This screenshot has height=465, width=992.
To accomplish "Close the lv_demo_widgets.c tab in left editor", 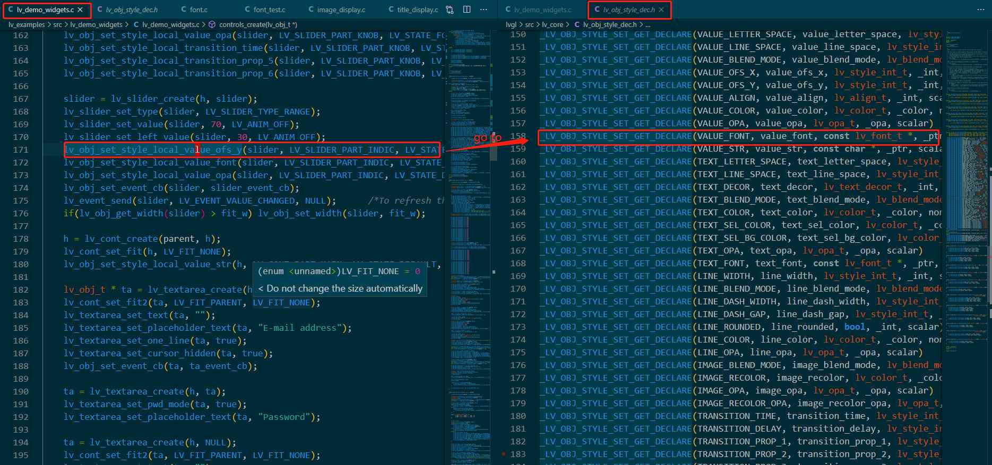I will (80, 10).
